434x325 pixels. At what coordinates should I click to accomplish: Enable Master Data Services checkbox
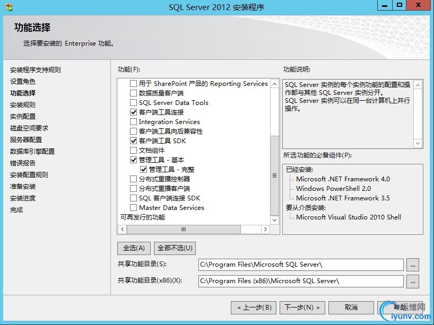point(133,207)
